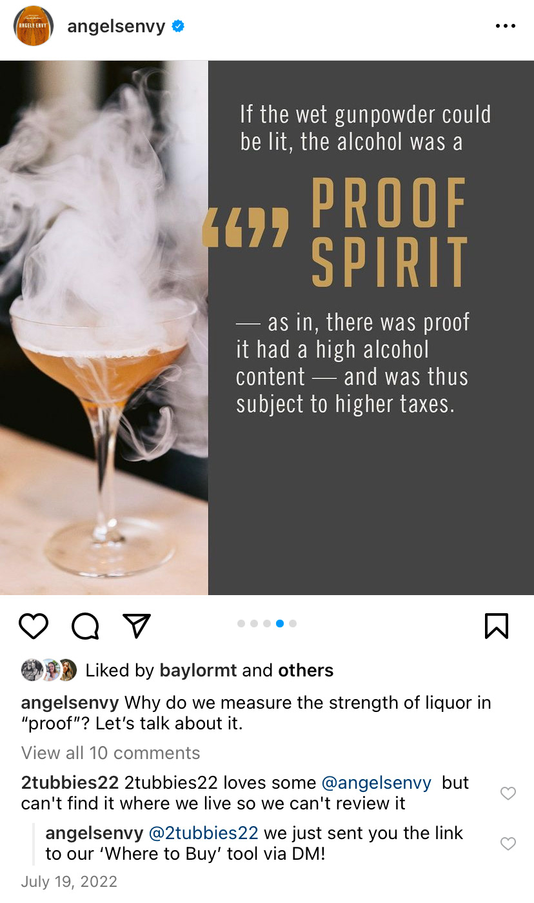Viewport: 534px width, 903px height.
Task: Save the post with the bookmark icon
Action: coord(497,626)
